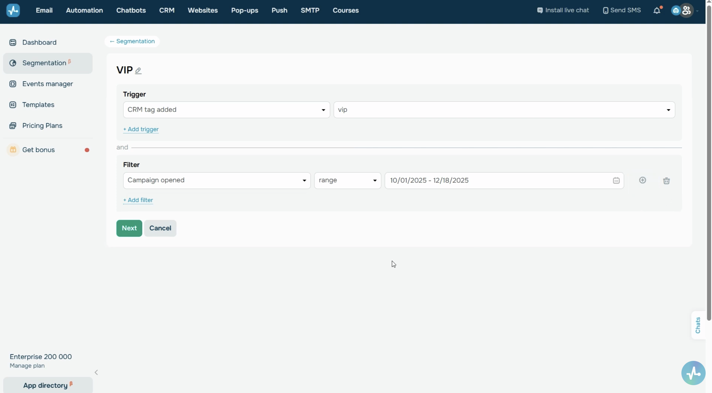Click the red dot beside Get bonus
Viewport: 712px width, 393px height.
click(87, 150)
